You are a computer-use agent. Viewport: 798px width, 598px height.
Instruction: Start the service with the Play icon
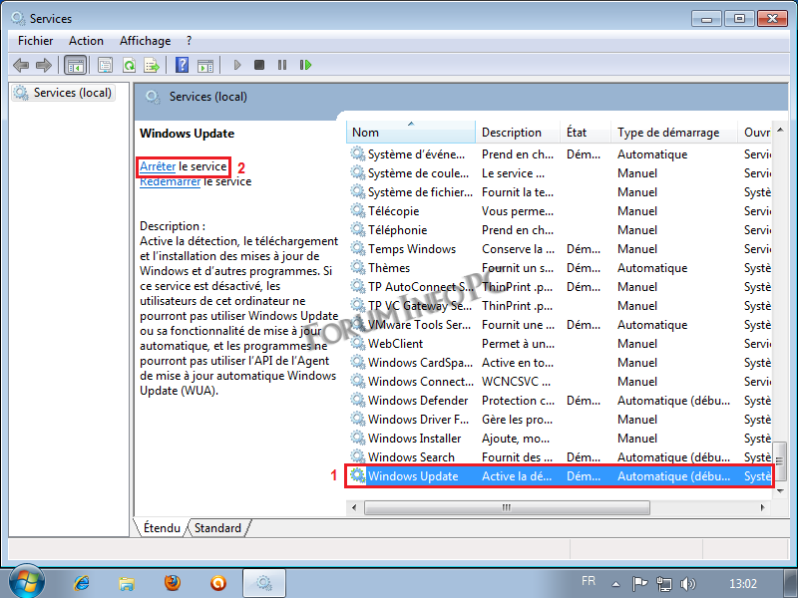[x=237, y=65]
